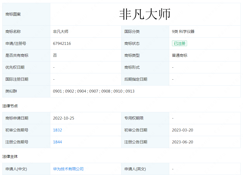Click the 商标形式 label

pos(132,67)
